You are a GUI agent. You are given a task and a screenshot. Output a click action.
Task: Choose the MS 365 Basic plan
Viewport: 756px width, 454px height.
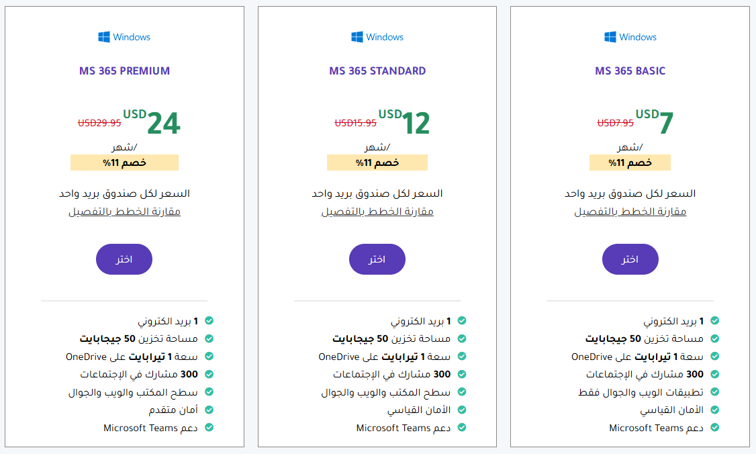pos(630,259)
